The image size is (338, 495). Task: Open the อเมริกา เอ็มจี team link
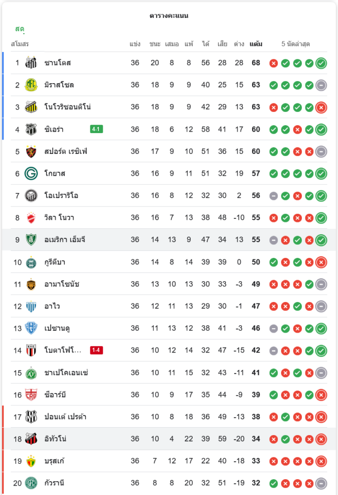pyautogui.click(x=65, y=240)
